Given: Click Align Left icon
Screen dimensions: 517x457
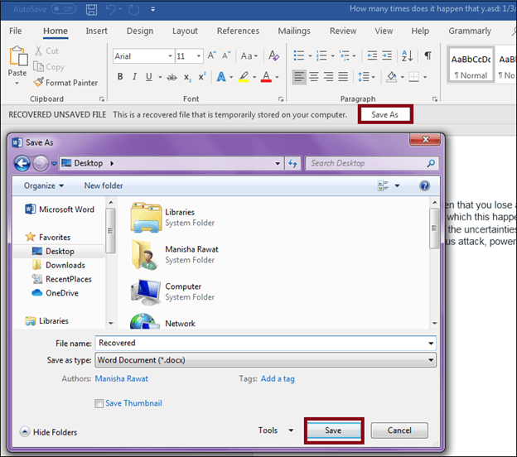Looking at the screenshot, I should [x=299, y=77].
